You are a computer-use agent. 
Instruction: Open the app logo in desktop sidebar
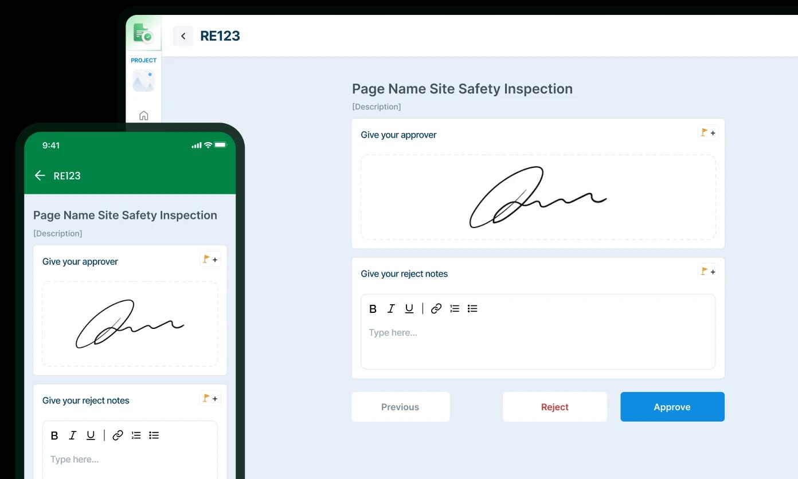[143, 33]
